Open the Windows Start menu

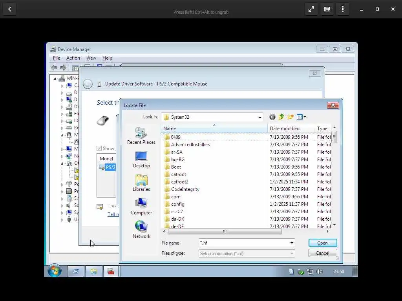[x=54, y=271]
